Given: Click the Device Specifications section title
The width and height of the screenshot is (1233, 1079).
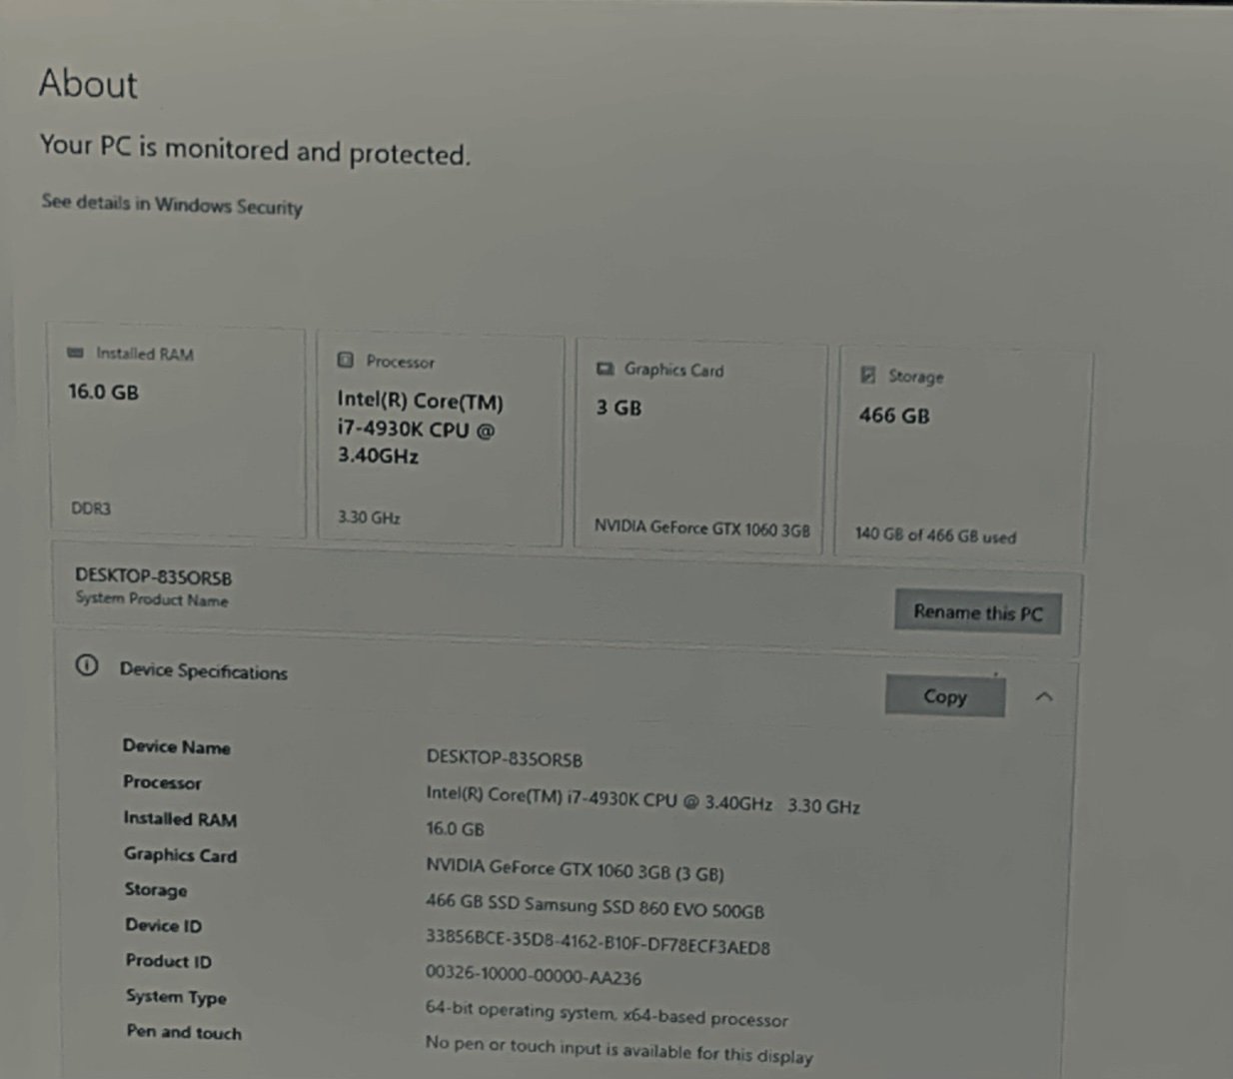Looking at the screenshot, I should tap(204, 670).
